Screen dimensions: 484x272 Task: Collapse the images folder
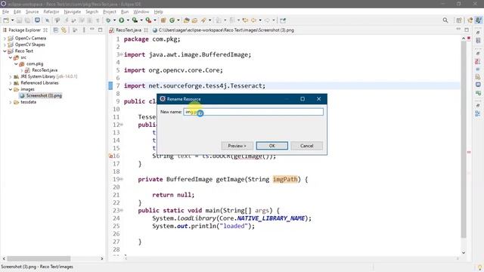[10, 89]
